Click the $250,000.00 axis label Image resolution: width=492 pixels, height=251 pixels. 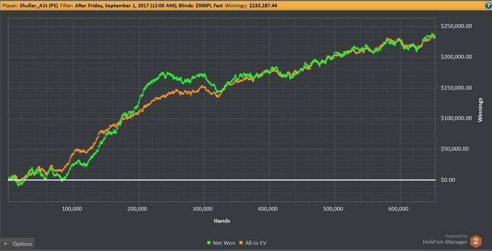coord(456,26)
